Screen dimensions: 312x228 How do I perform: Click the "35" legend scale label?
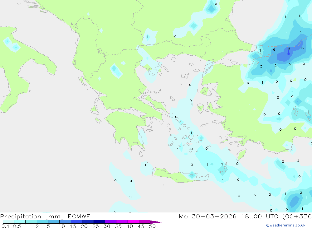[x=118, y=226]
